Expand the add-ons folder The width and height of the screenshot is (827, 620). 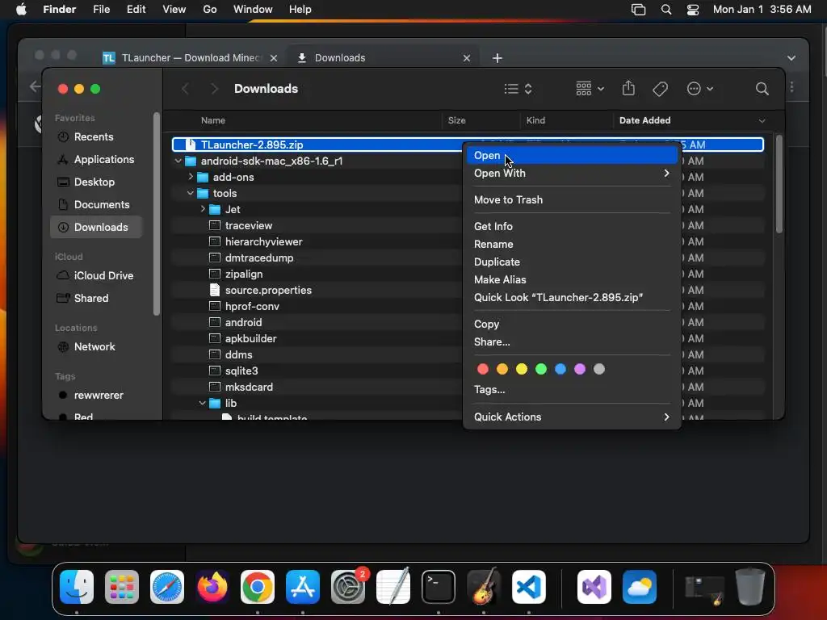point(191,177)
